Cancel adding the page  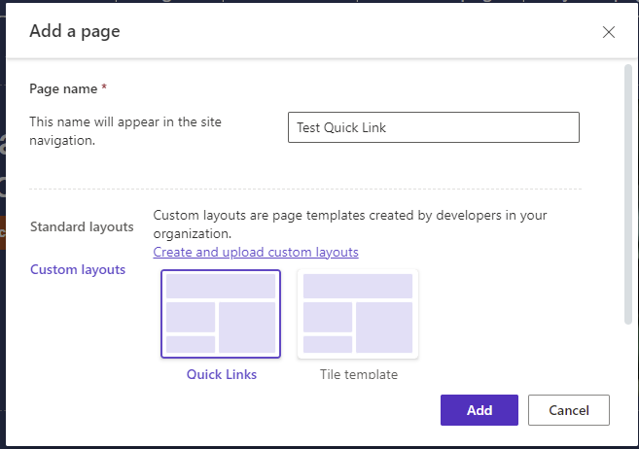click(x=569, y=410)
